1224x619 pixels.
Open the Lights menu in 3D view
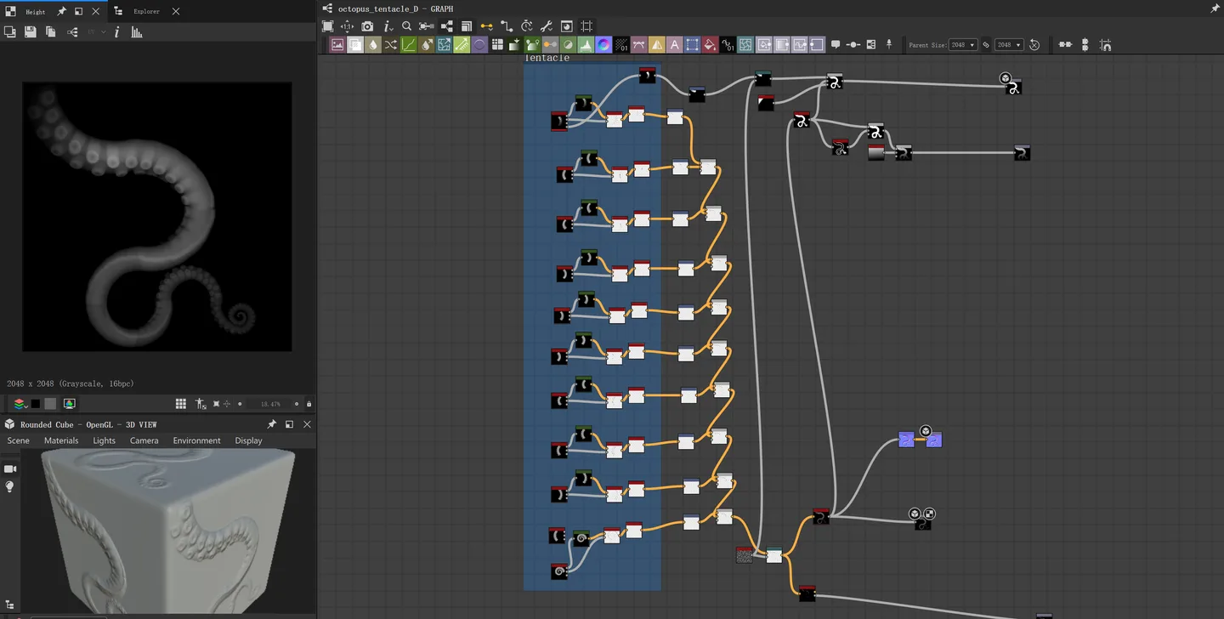[x=105, y=440]
